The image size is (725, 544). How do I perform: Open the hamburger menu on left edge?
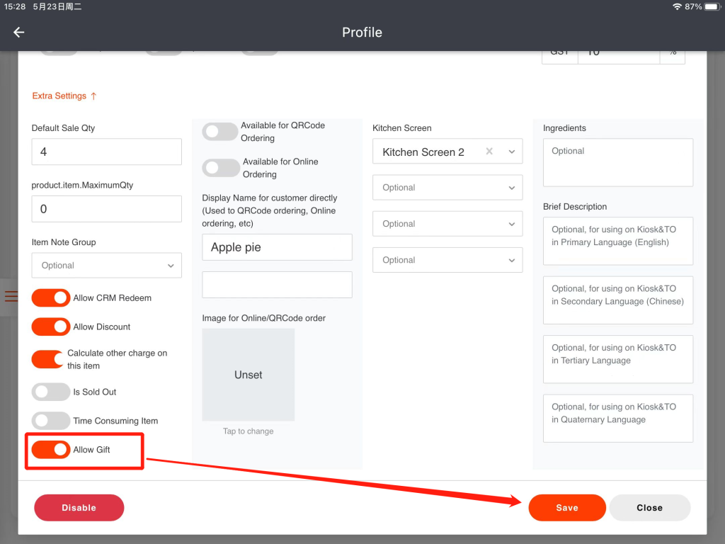click(11, 296)
